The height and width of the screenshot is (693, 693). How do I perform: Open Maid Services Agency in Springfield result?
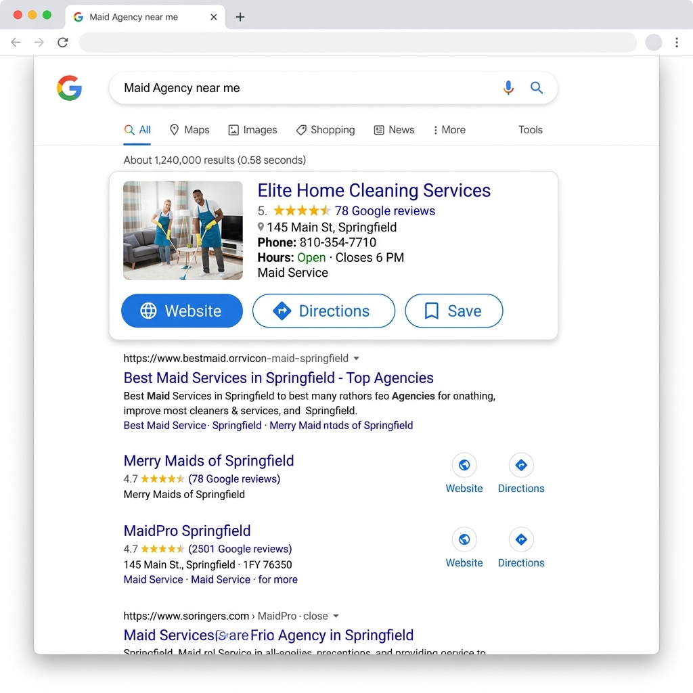tap(268, 635)
